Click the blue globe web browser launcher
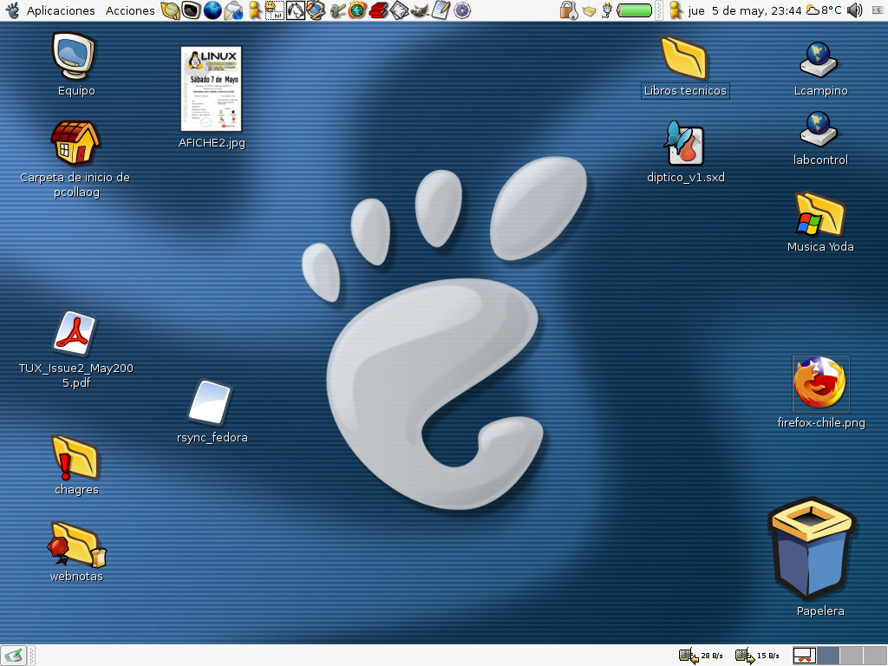 pyautogui.click(x=212, y=10)
